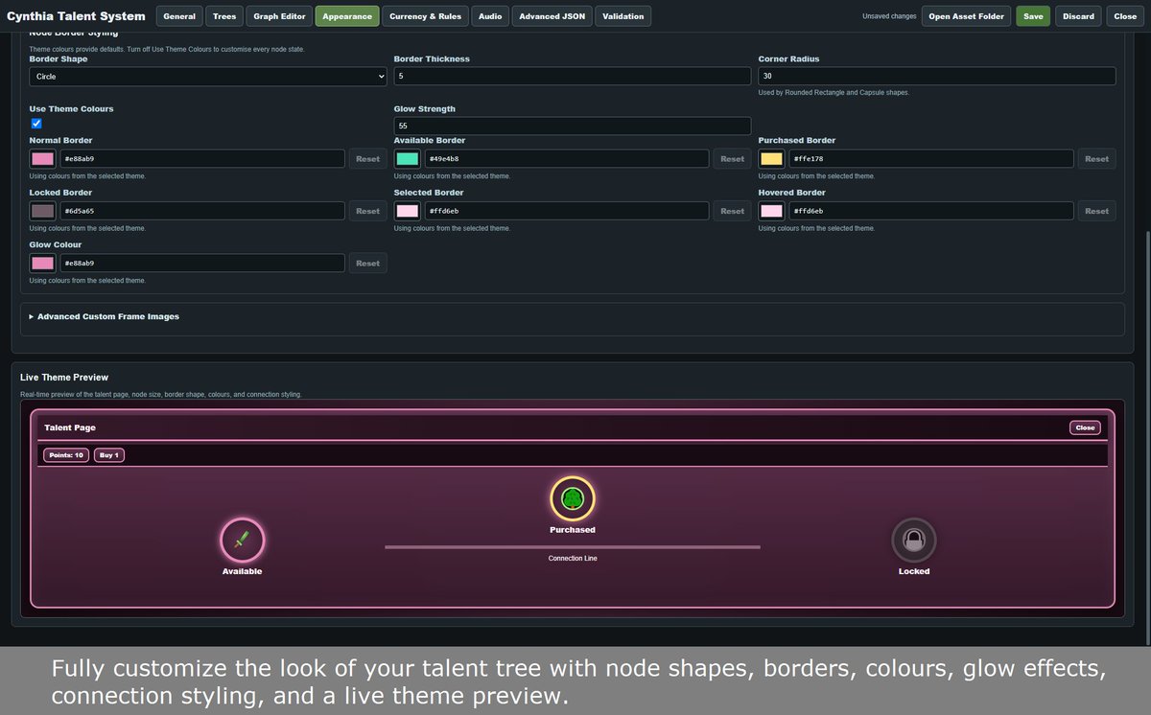The height and width of the screenshot is (715, 1151).
Task: Click the Corner Radius input field
Action: (937, 77)
